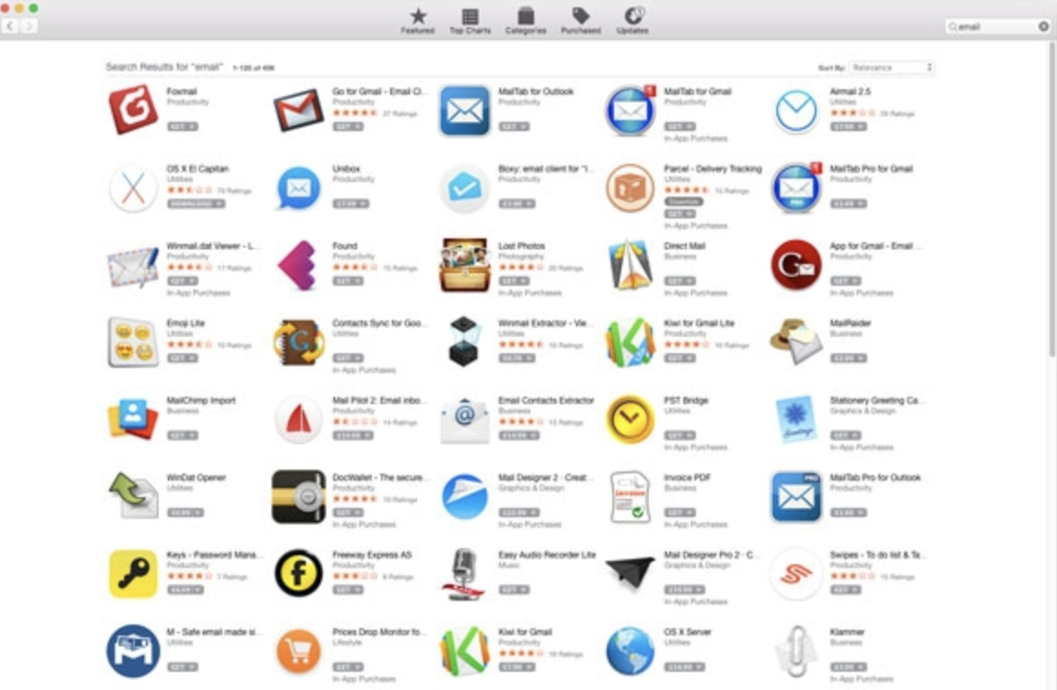This screenshot has height=690, width=1057.
Task: Switch to the Top Charts tab
Action: [x=470, y=21]
